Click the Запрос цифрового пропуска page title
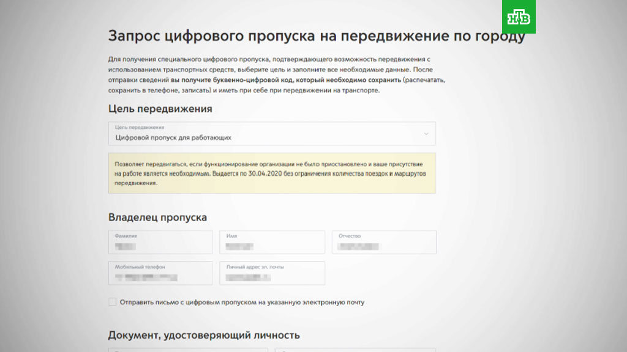This screenshot has width=627, height=352. pyautogui.click(x=316, y=35)
